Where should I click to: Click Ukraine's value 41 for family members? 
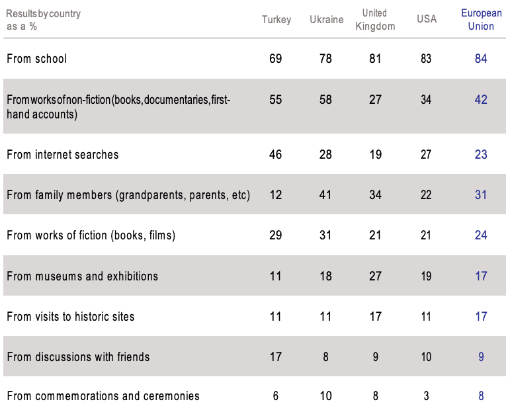pyautogui.click(x=326, y=195)
